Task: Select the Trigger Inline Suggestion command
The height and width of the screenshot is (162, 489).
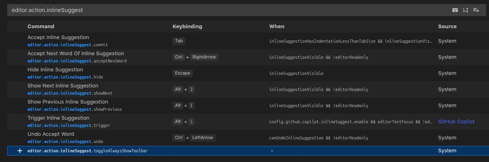Action: tap(58, 118)
